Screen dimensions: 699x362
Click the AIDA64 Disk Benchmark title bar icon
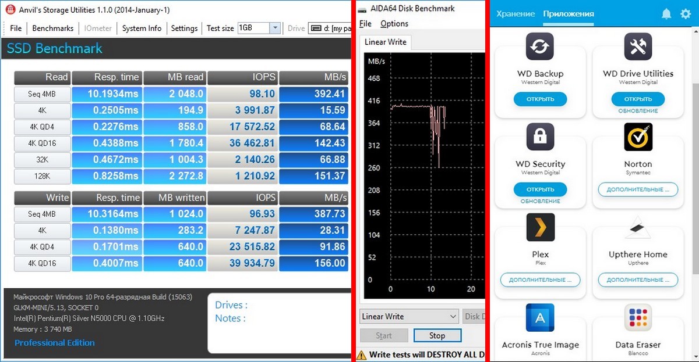click(x=362, y=10)
